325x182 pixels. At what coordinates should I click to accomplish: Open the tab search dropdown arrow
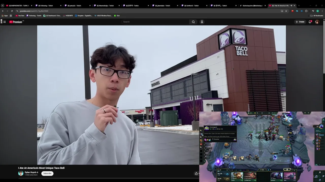point(3,6)
